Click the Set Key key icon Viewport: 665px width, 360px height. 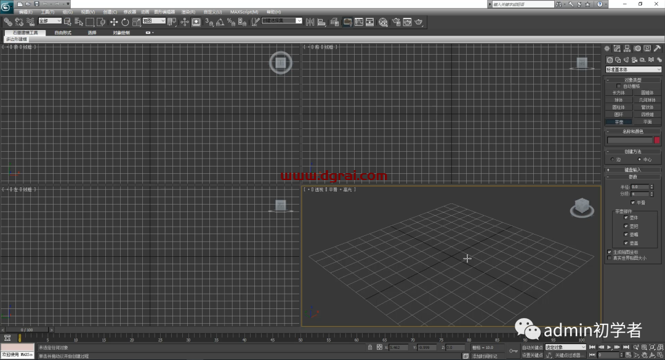tap(514, 351)
